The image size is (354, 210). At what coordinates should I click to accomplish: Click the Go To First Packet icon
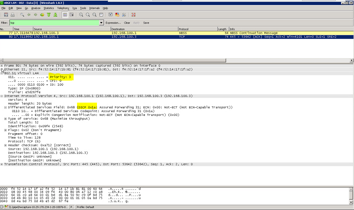point(49,14)
